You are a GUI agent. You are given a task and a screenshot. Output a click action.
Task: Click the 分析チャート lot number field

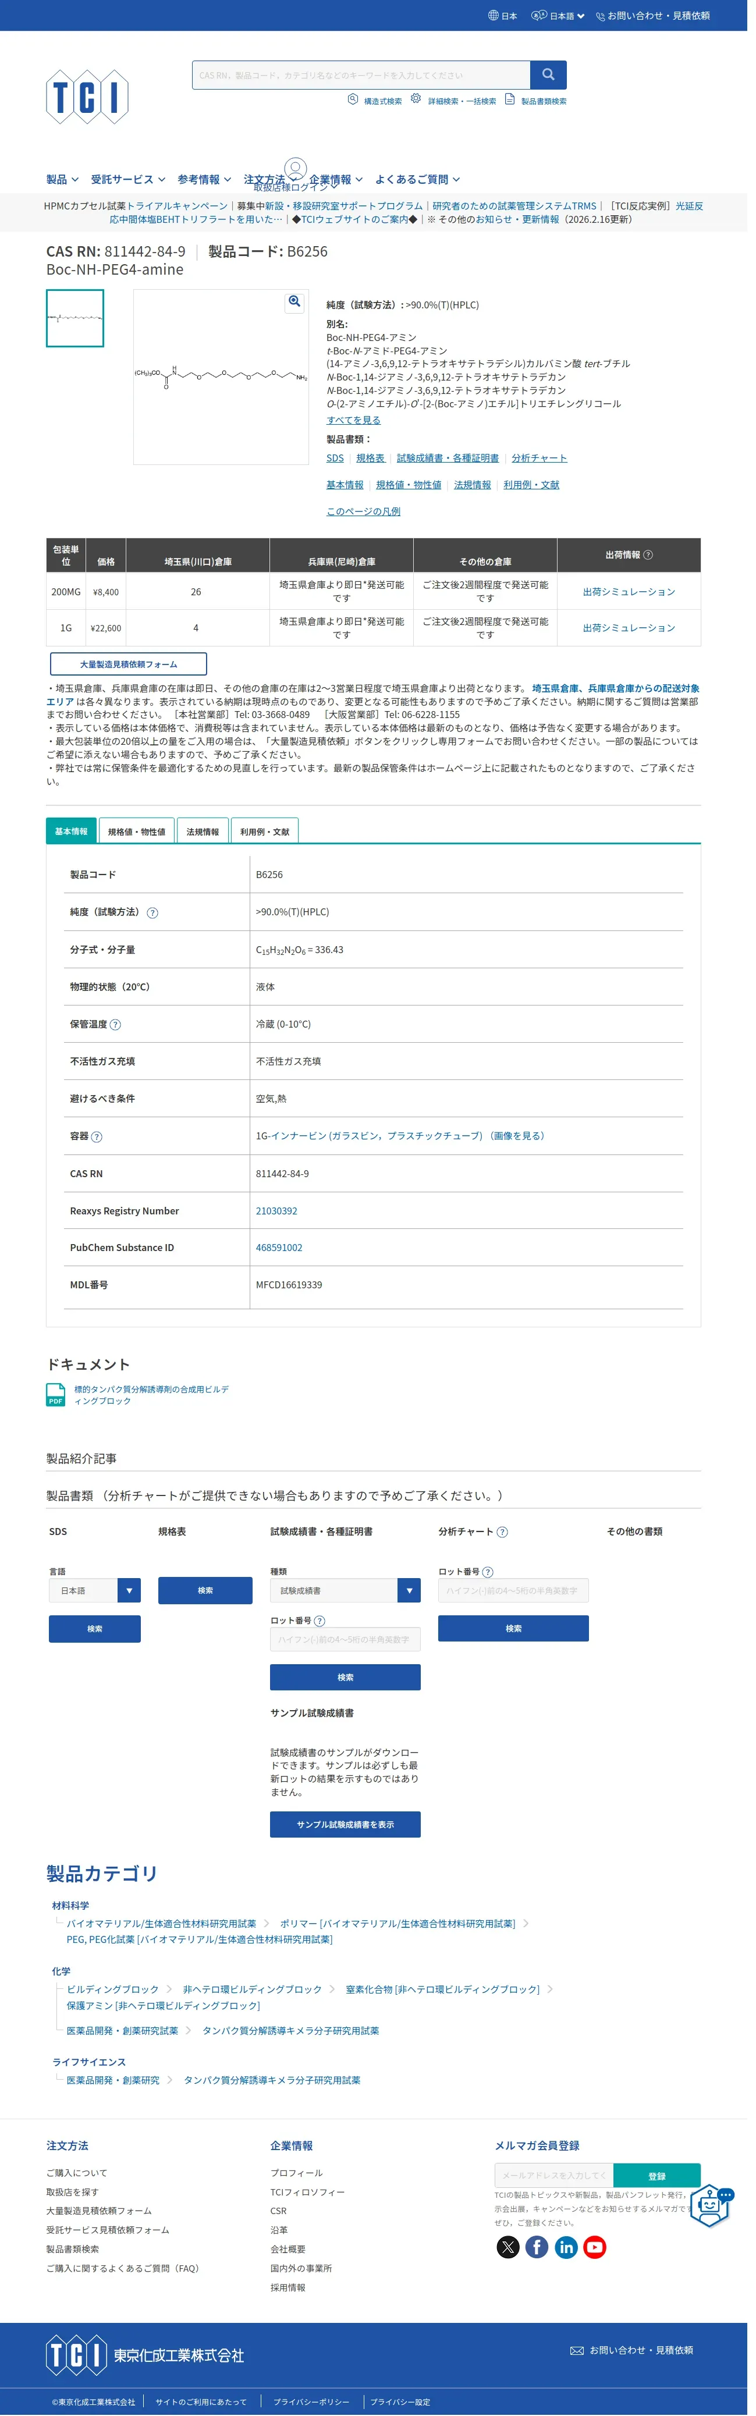point(519,1608)
